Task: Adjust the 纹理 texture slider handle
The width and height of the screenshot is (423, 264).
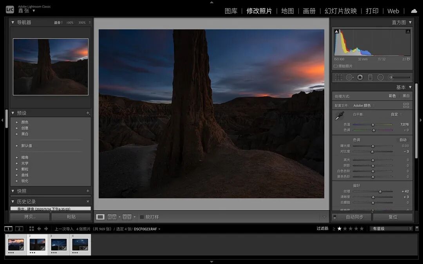Action: coord(380,192)
